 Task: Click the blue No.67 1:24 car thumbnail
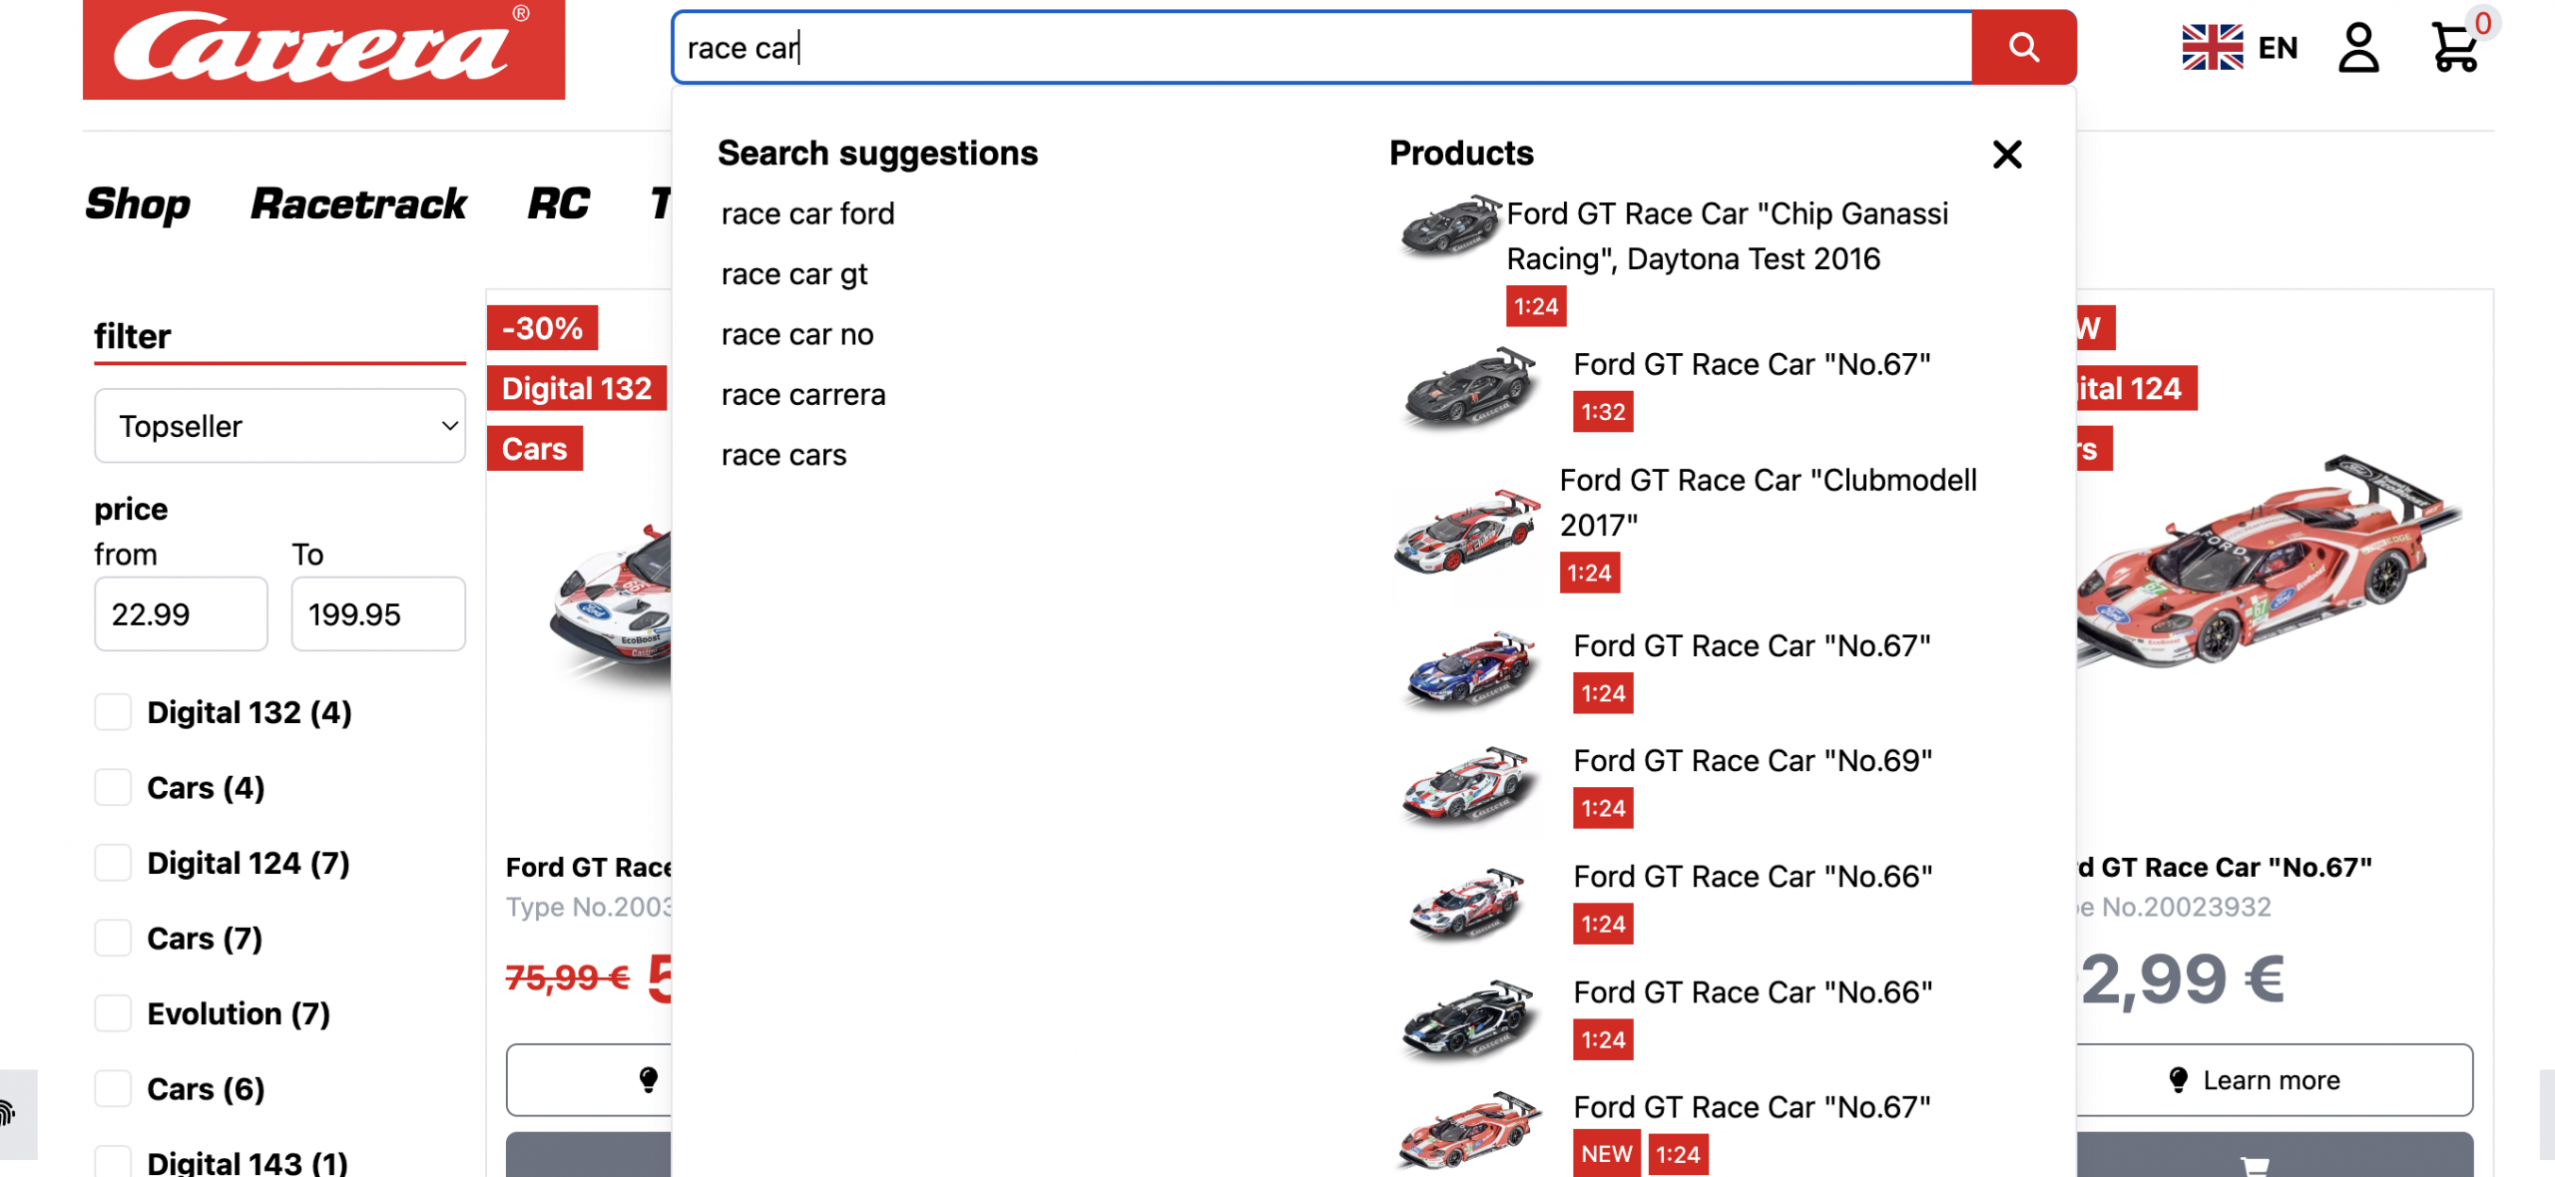pyautogui.click(x=1469, y=670)
